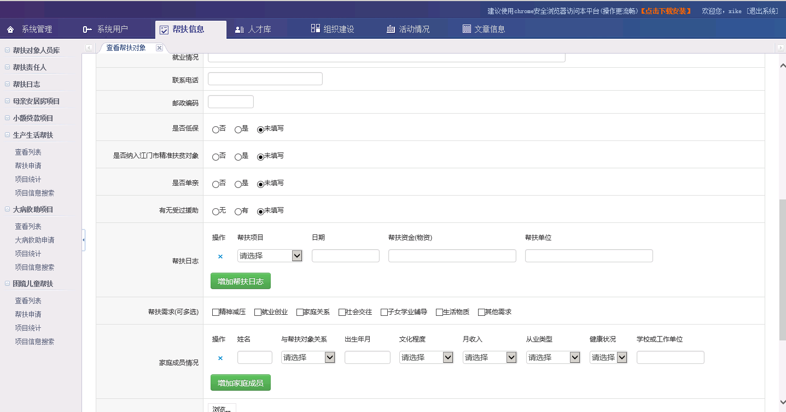Open the 与帮扶对象关系 dropdown
This screenshot has height=412, width=786.
click(x=308, y=357)
